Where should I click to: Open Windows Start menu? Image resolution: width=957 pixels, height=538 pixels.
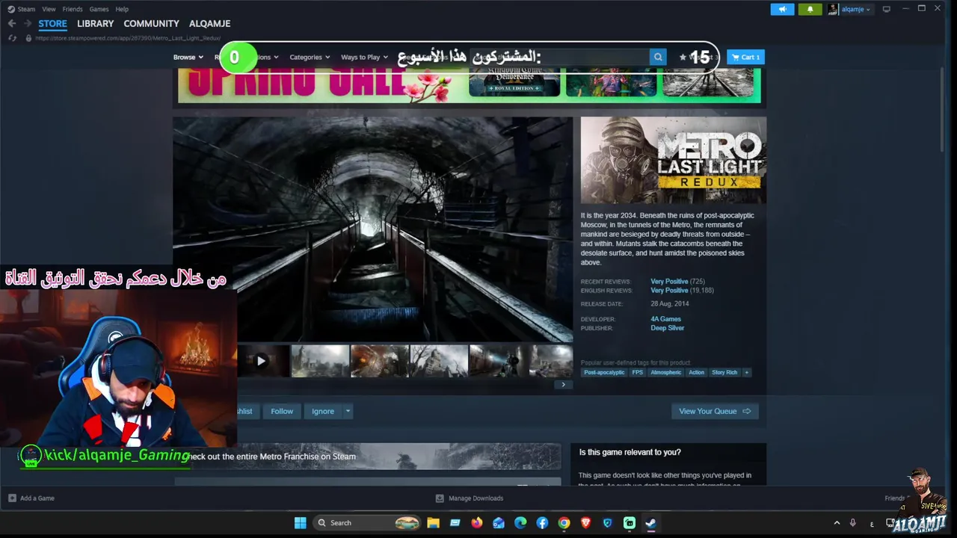point(300,522)
